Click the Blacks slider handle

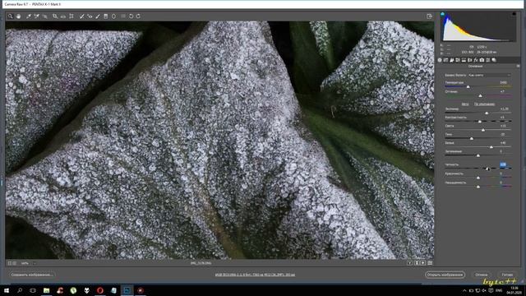click(478, 155)
